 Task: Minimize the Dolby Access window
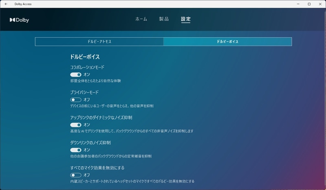click(x=298, y=4)
